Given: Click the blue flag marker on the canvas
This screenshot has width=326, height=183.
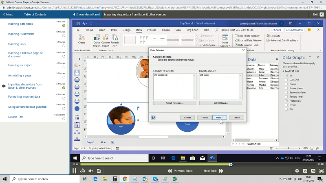Looking at the screenshot, I should [x=138, y=108].
